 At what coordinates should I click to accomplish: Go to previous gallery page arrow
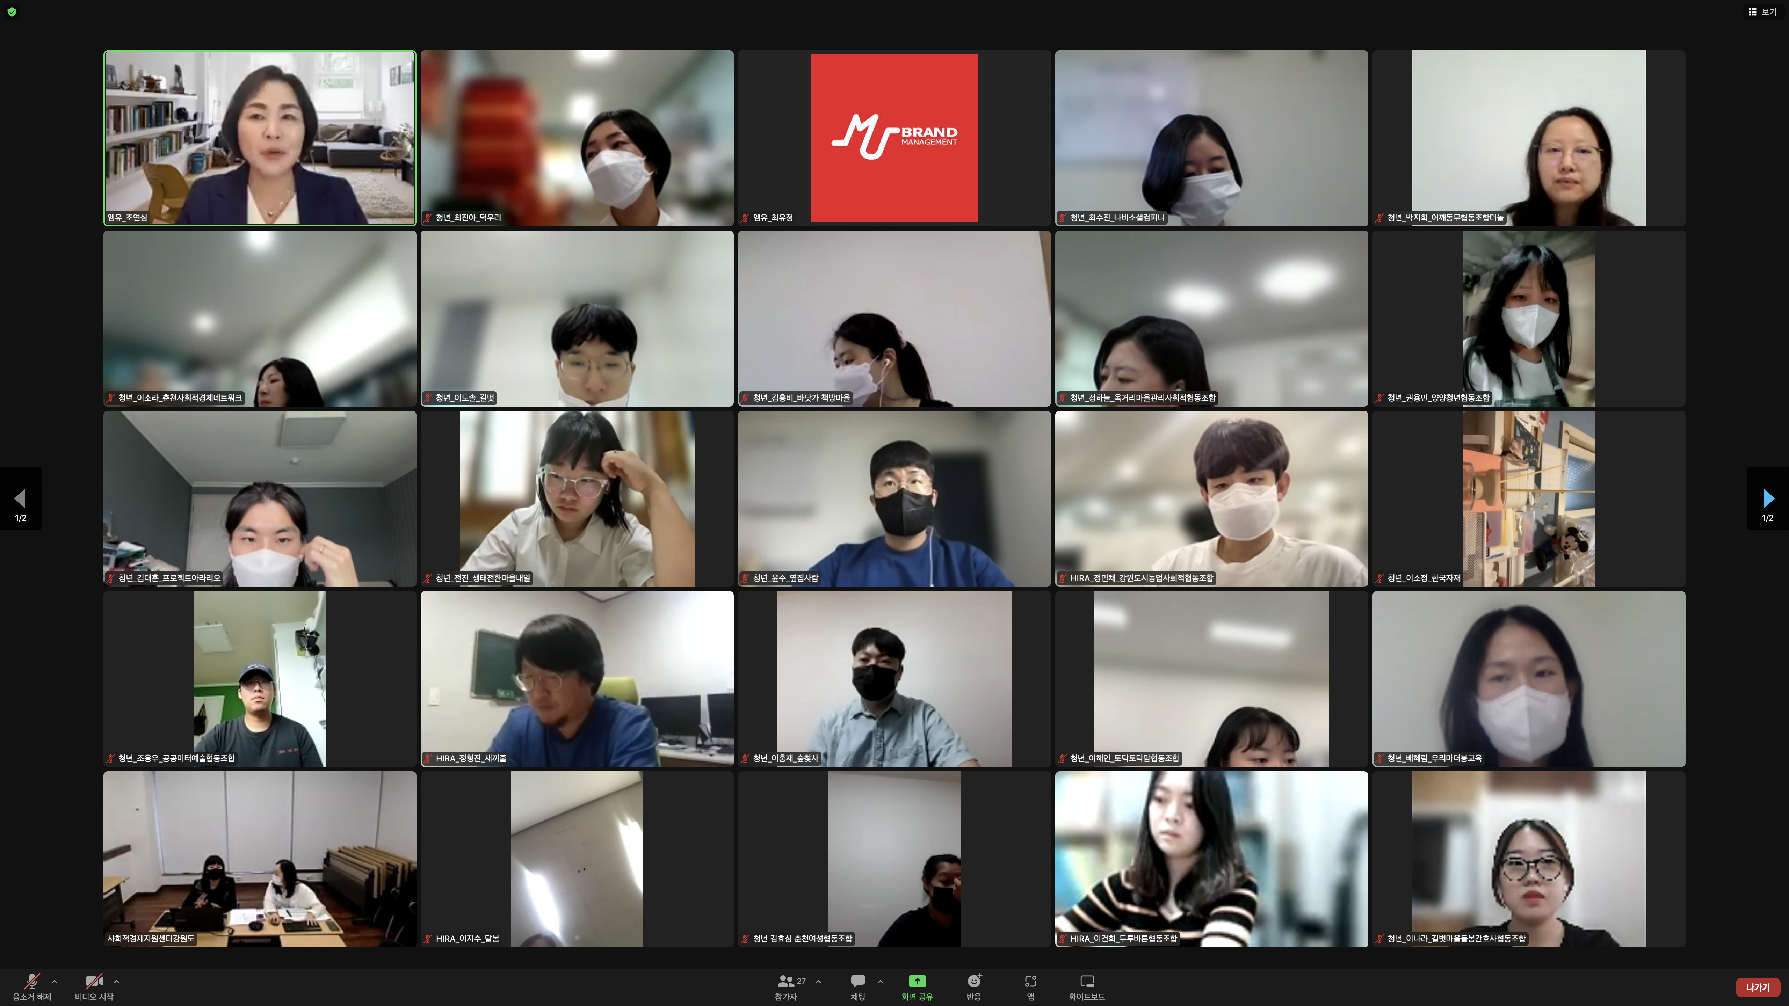[x=20, y=498]
